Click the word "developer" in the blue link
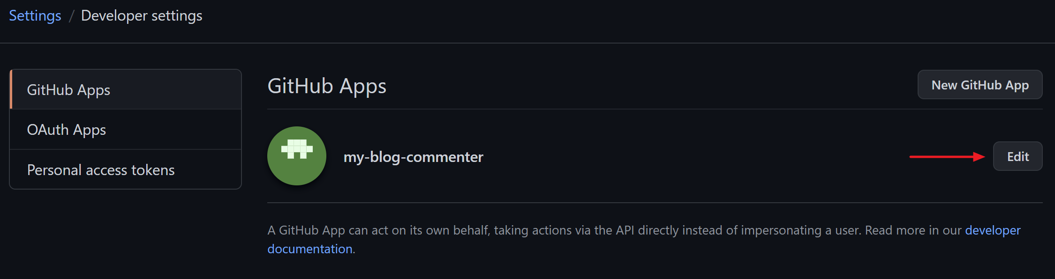The height and width of the screenshot is (279, 1055). 993,230
